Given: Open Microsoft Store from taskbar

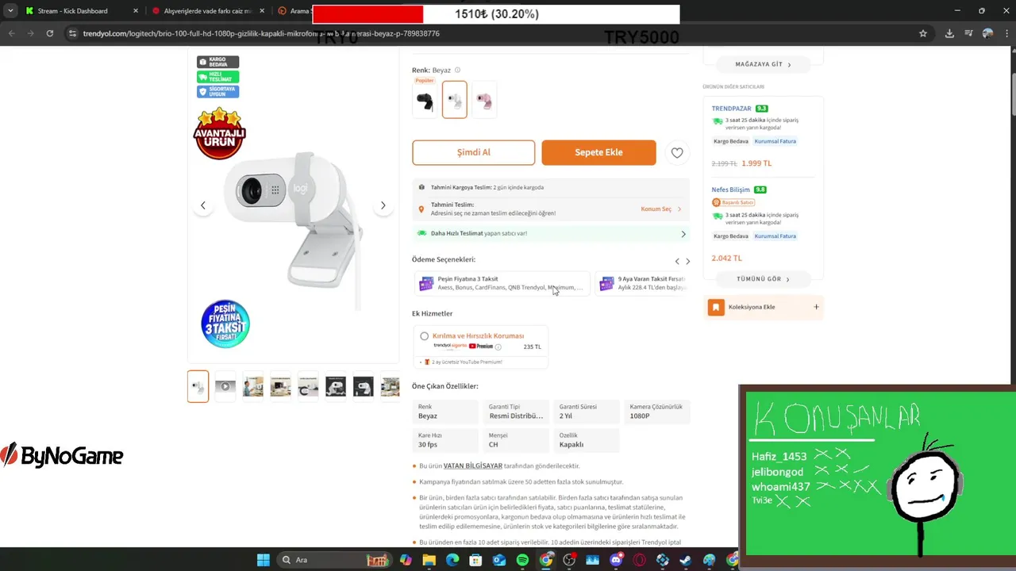Looking at the screenshot, I should [475, 560].
